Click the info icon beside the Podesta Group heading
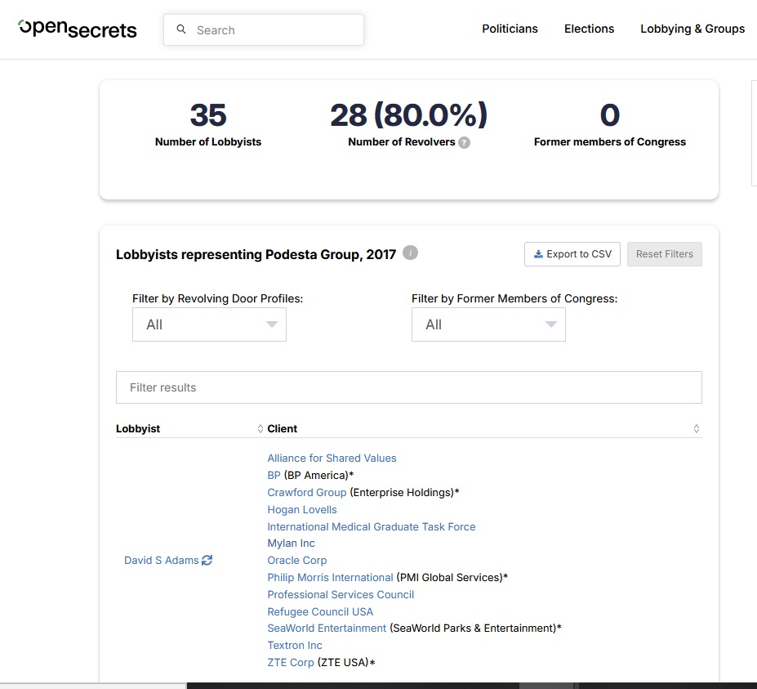The image size is (757, 689). pos(411,253)
